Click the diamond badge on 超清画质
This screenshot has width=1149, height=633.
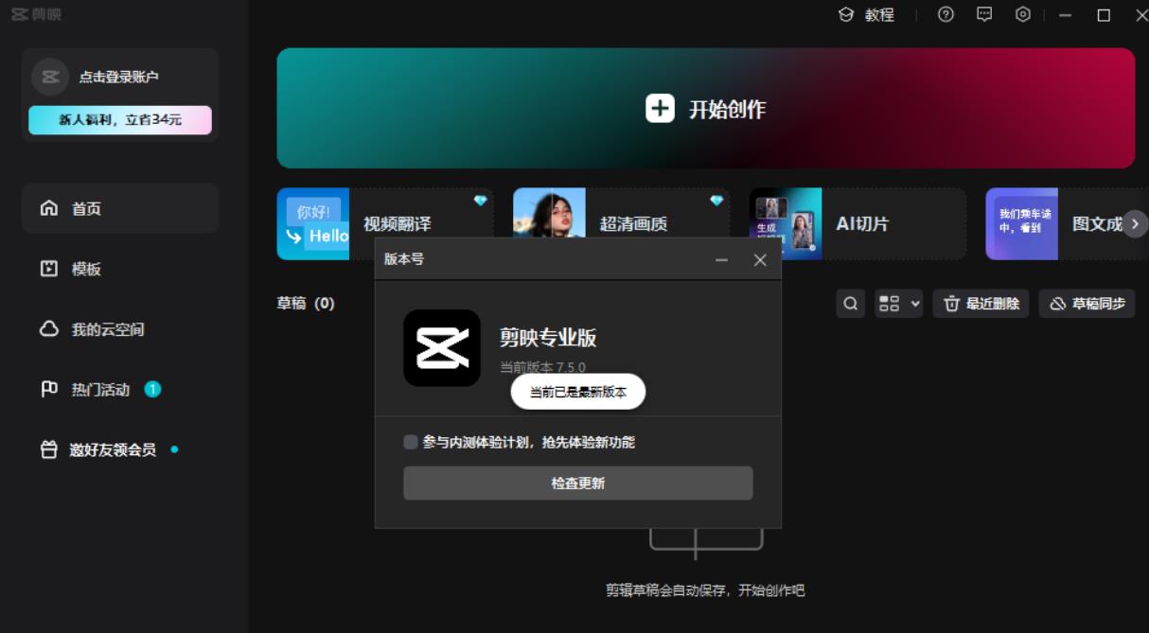[716, 201]
